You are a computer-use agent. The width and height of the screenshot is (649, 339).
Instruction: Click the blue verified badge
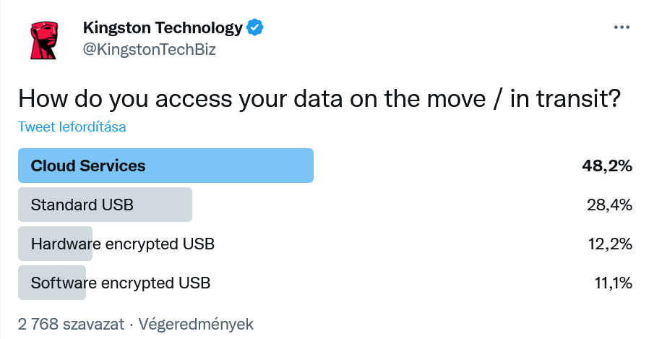255,27
